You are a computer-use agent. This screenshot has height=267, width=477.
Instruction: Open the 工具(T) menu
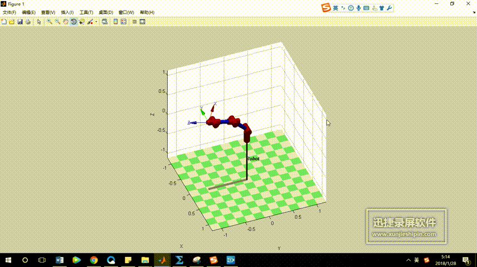pyautogui.click(x=86, y=12)
